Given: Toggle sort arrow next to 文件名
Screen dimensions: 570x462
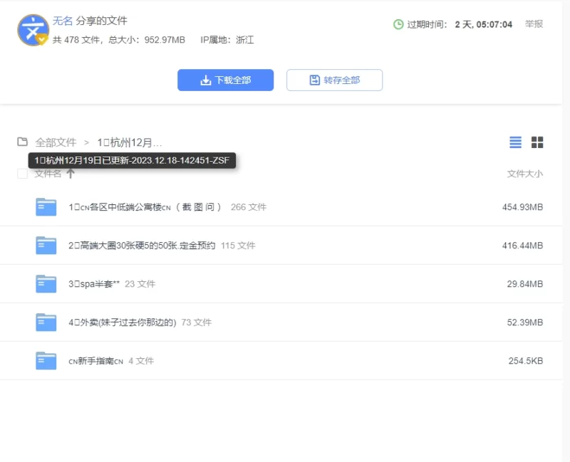Looking at the screenshot, I should (x=71, y=174).
